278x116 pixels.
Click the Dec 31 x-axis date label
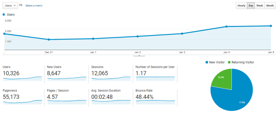[x=49, y=53]
